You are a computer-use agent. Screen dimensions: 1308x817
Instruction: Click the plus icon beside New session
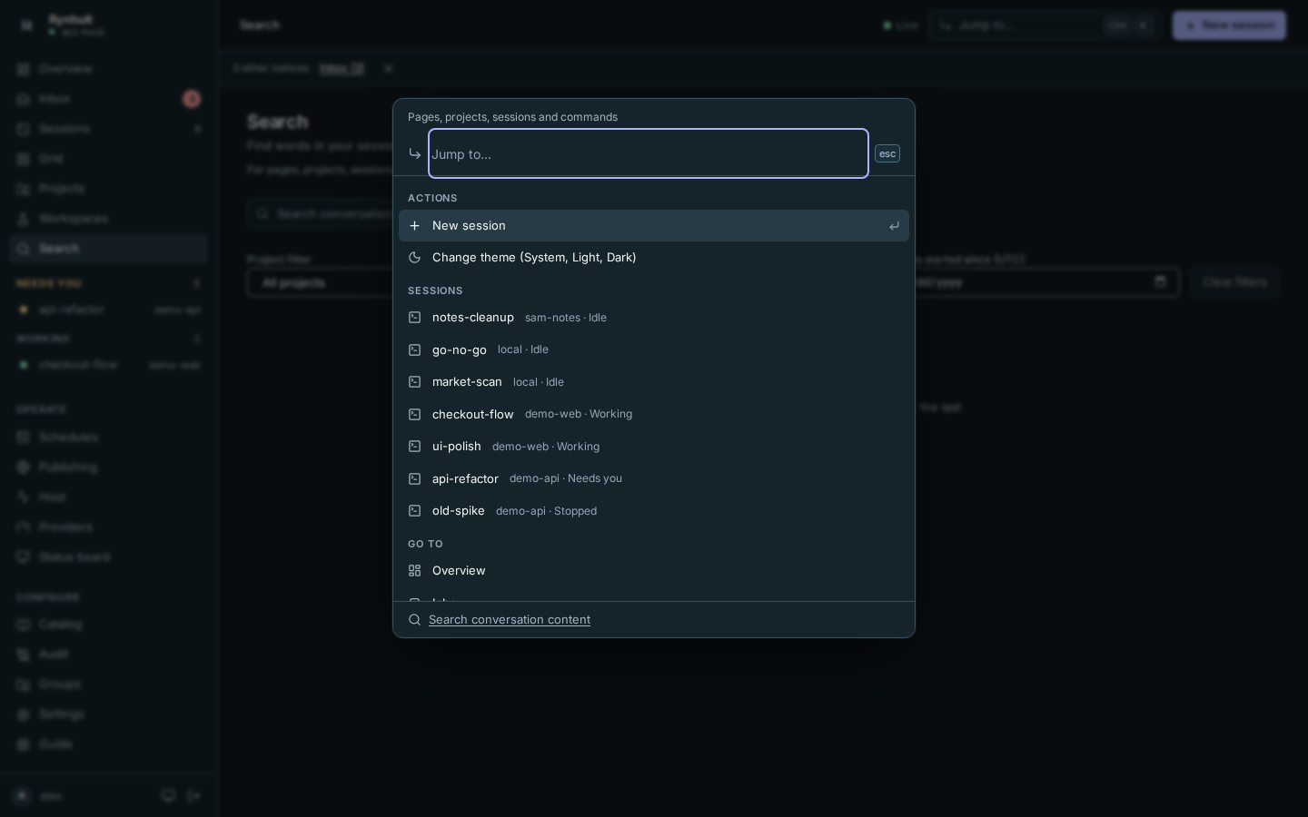point(414,225)
